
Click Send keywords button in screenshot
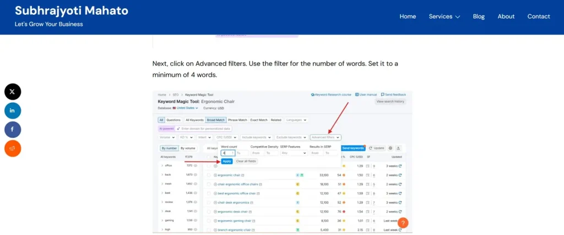353,148
